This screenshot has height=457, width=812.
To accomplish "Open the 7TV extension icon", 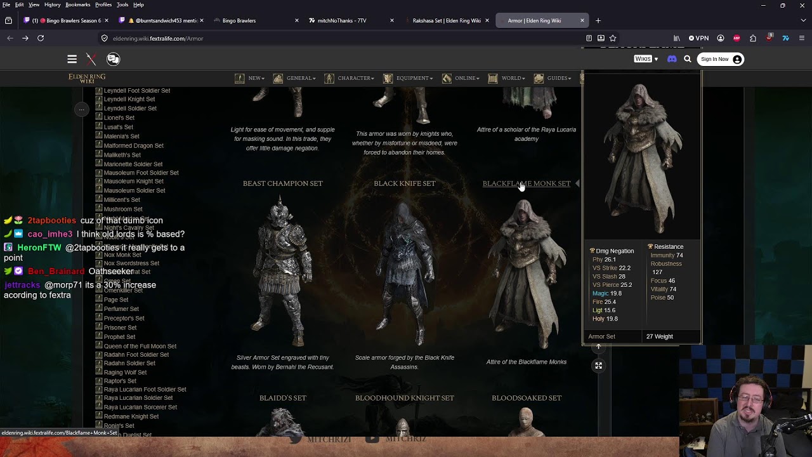I will 785,38.
